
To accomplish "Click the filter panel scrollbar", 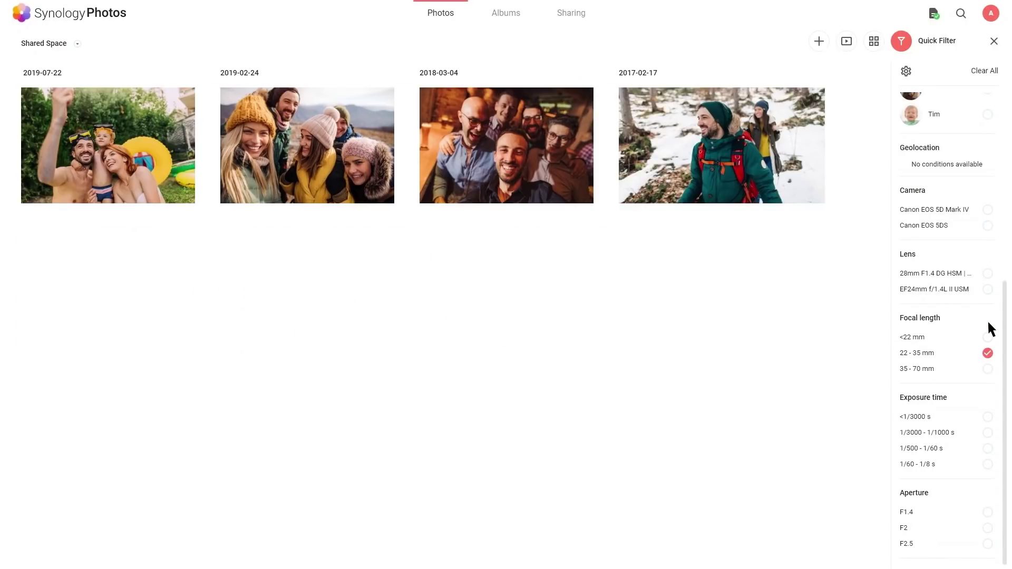I will [1005, 421].
